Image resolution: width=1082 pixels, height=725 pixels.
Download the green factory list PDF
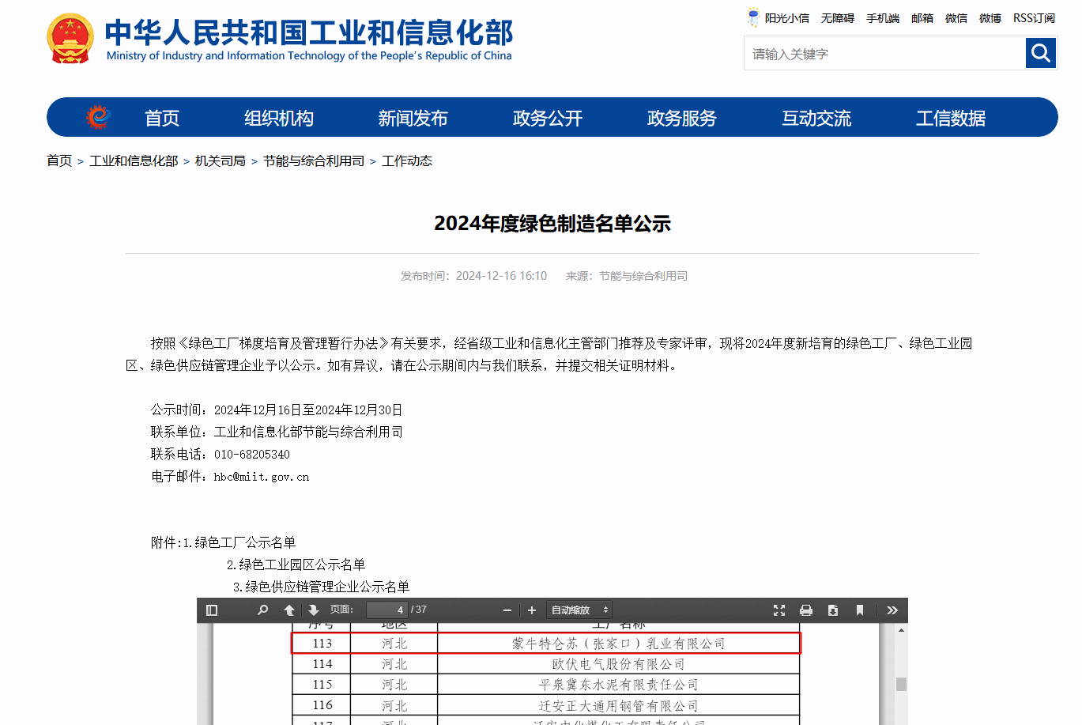[x=831, y=610]
